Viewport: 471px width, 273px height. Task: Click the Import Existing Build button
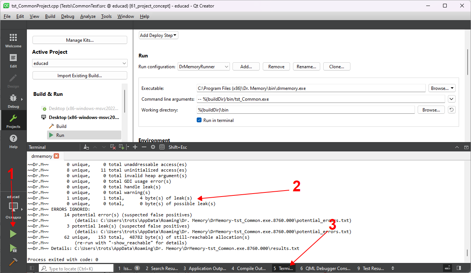pos(80,75)
